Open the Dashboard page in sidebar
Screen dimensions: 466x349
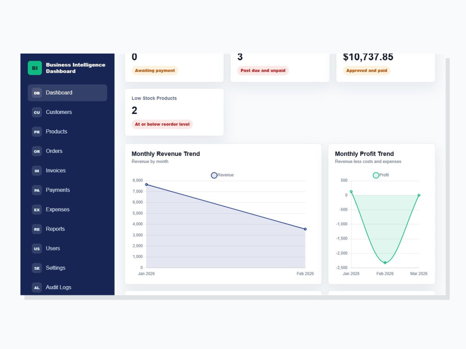[x=68, y=93]
